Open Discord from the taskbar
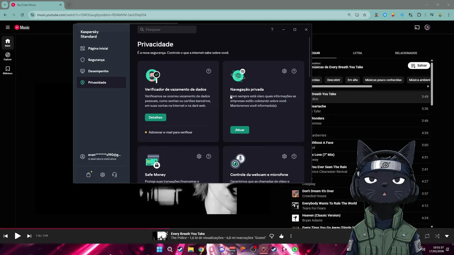This screenshot has height=255, width=454. pyautogui.click(x=222, y=249)
